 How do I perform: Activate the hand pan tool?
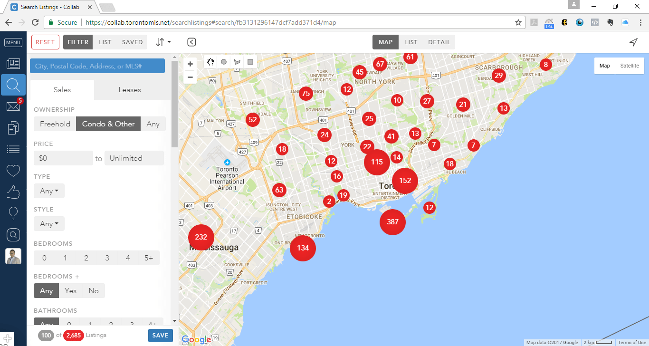coord(210,62)
